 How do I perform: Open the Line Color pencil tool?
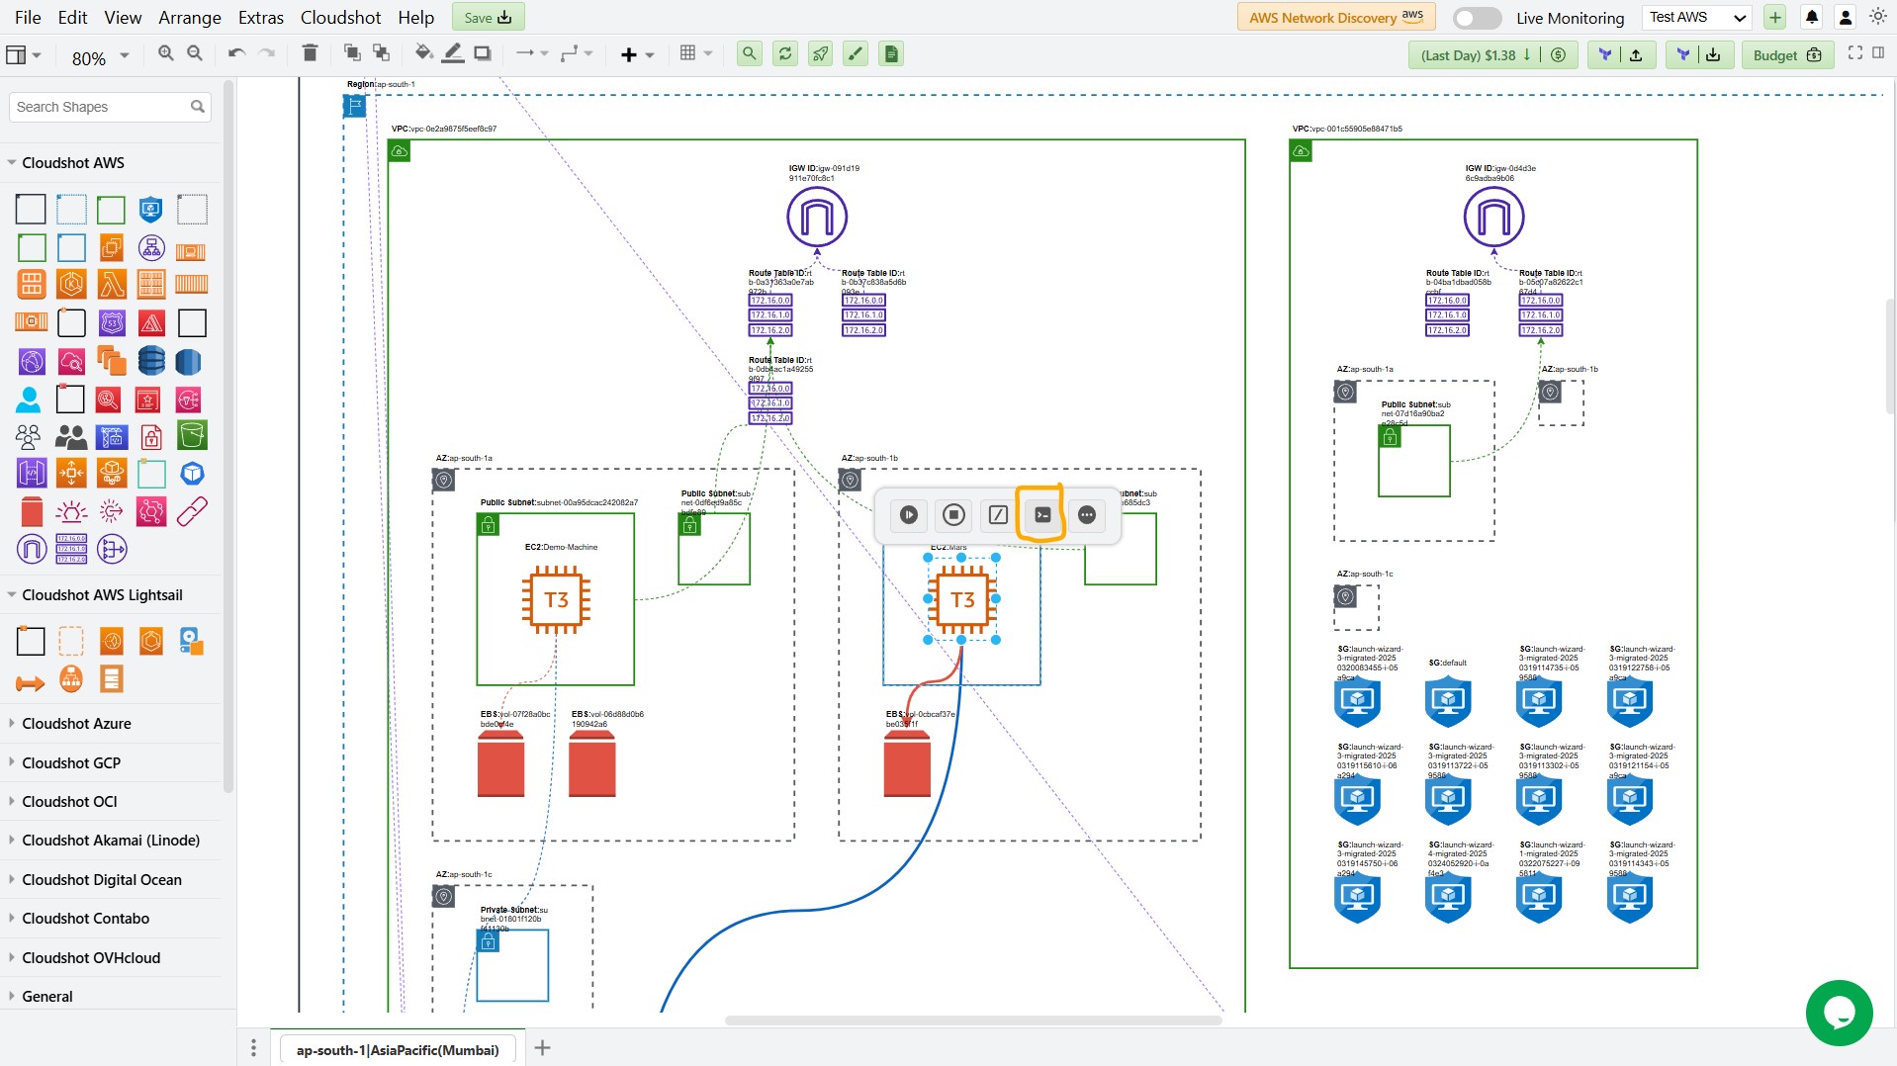(x=453, y=53)
